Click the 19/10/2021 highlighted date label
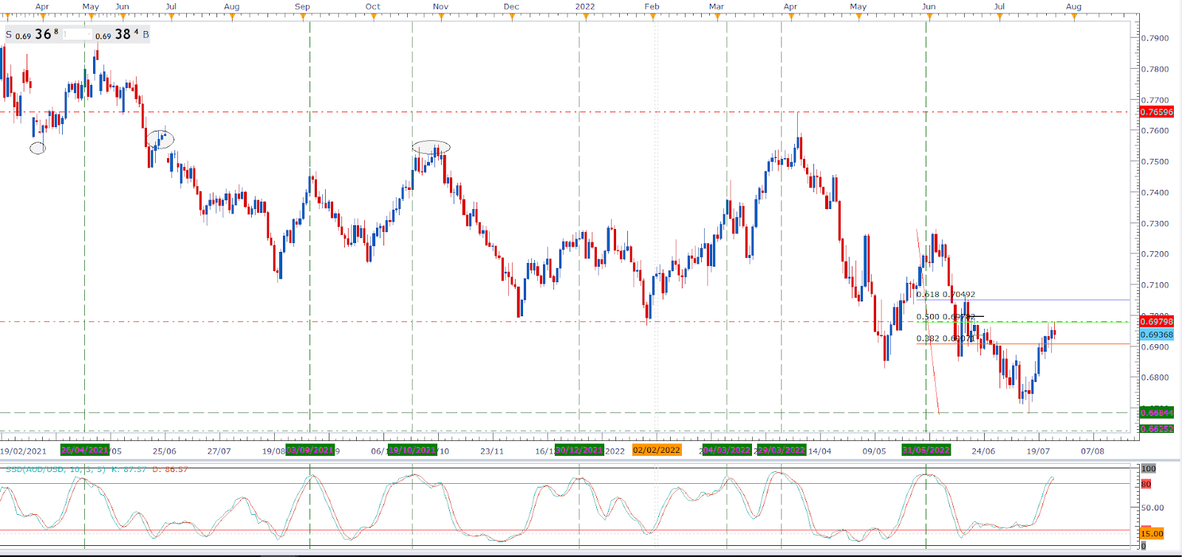Screen dimensions: 1182x557 412,450
